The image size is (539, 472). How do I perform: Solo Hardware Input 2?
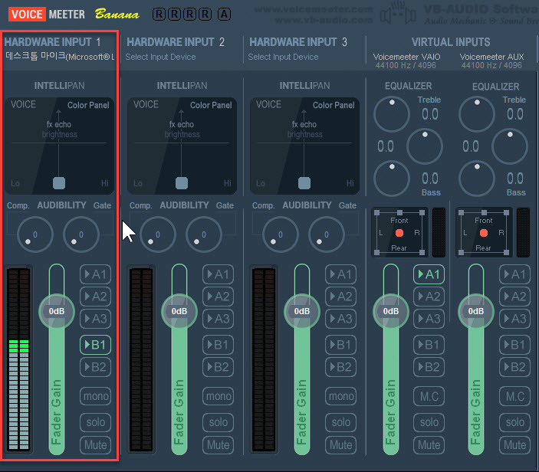point(219,422)
